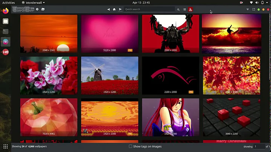The width and height of the screenshot is (271, 152).
Task: Launch Terminal from the dock
Action: (x=6, y=32)
